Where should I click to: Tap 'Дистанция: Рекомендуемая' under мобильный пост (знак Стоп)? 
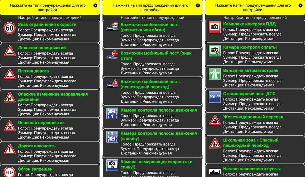pyautogui.click(x=146, y=73)
